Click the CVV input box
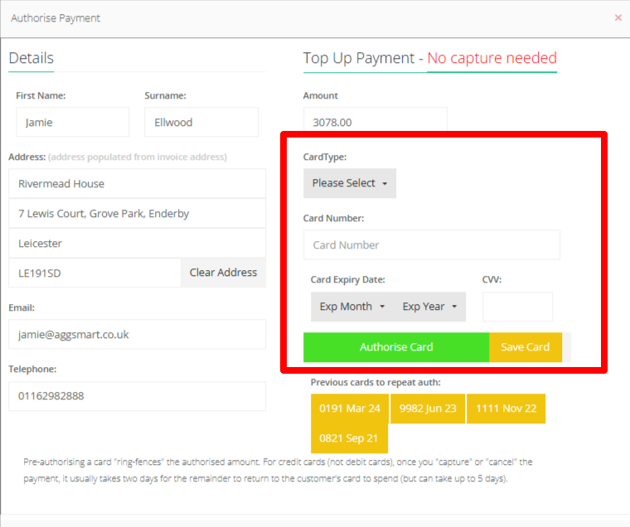This screenshot has height=527, width=630. coord(517,307)
